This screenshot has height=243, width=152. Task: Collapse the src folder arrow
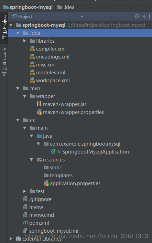click(18, 120)
